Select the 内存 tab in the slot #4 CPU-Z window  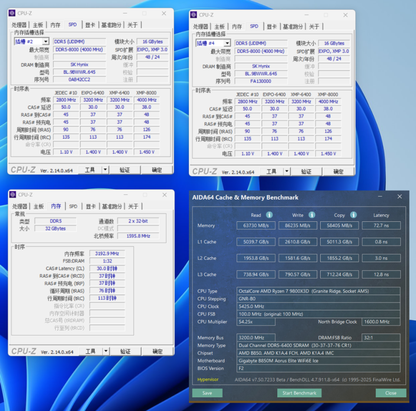click(x=237, y=26)
